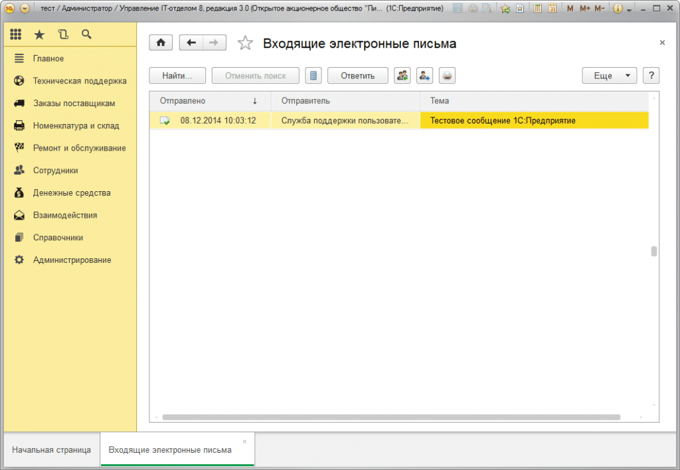This screenshot has width=680, height=470.
Task: Open history icon in sidebar header
Action: tap(63, 35)
